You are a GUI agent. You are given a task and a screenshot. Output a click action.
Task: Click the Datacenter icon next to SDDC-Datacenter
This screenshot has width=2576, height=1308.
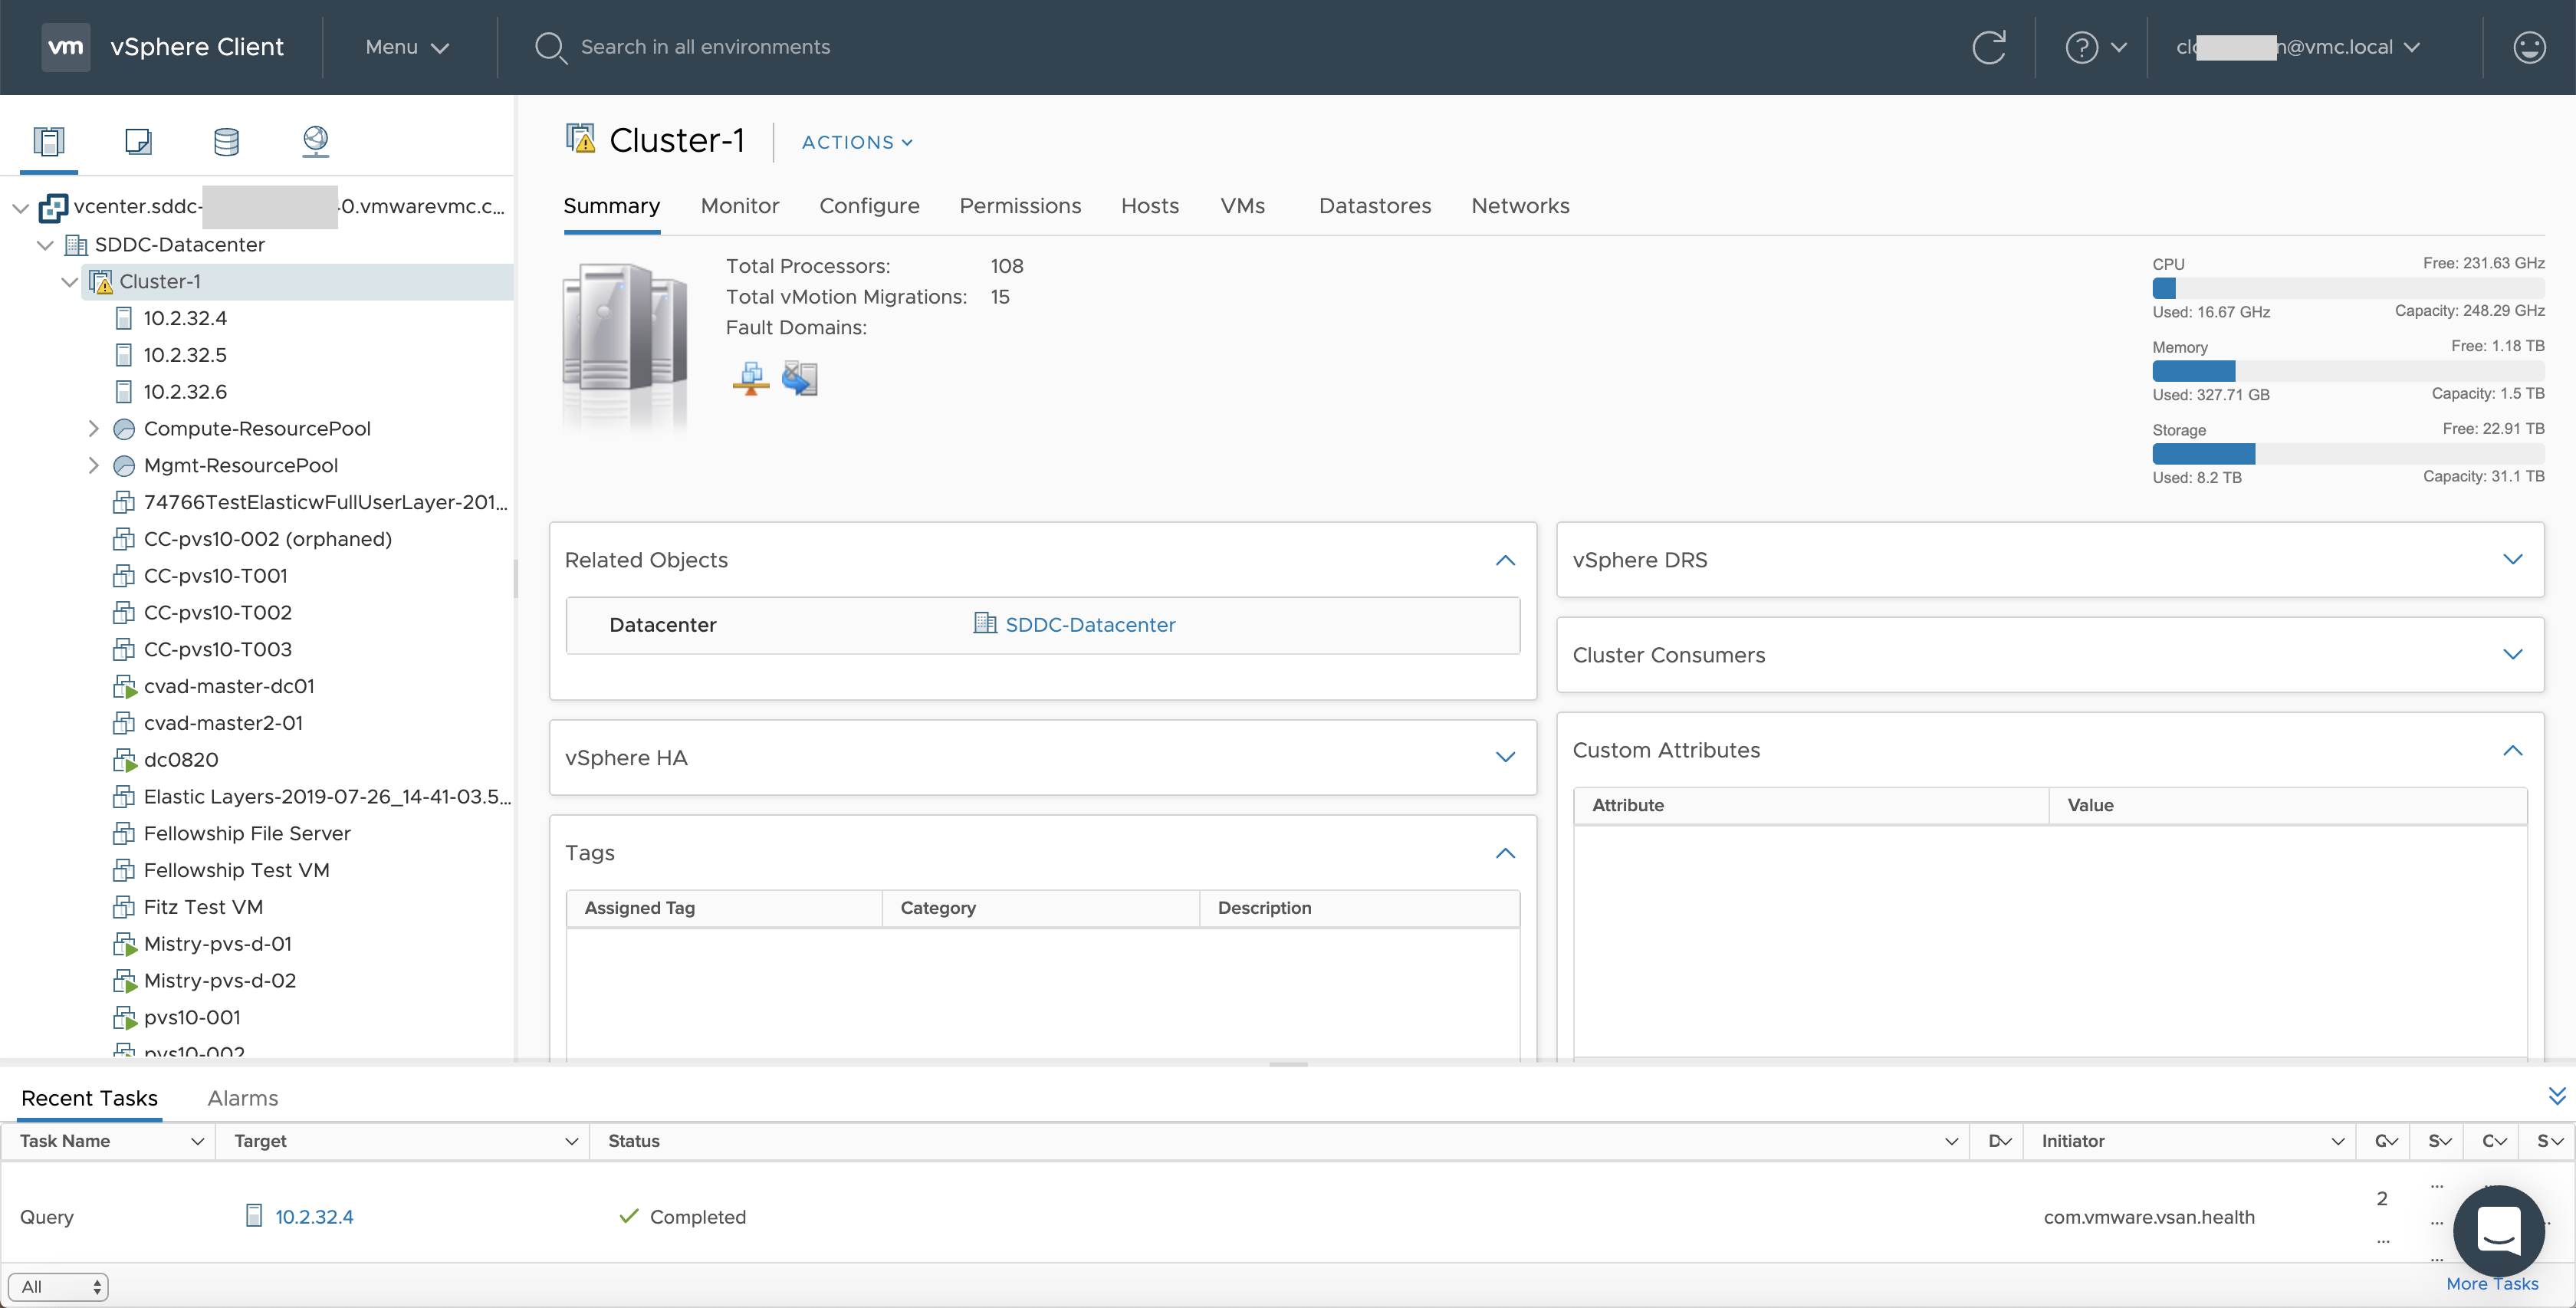[984, 624]
